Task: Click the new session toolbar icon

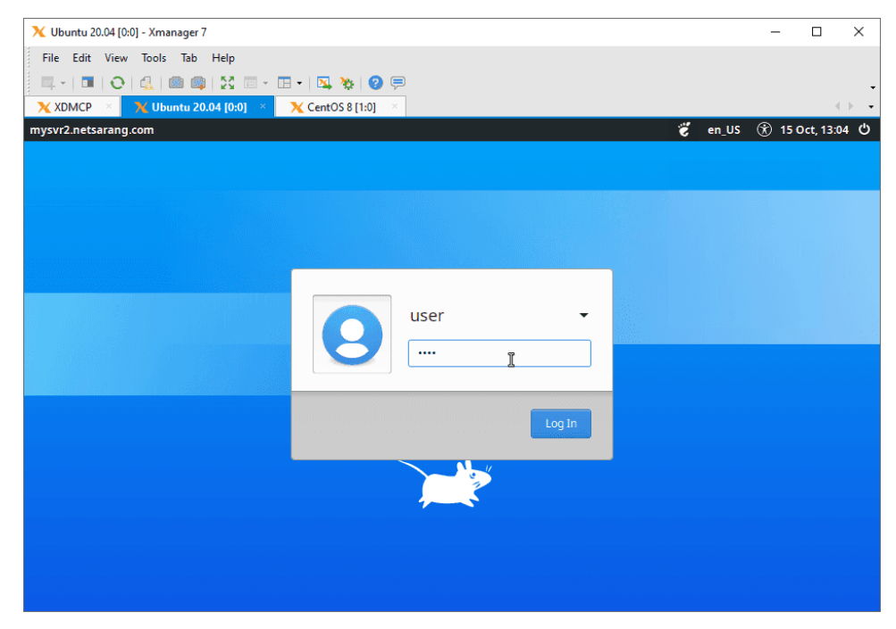Action: tap(48, 83)
